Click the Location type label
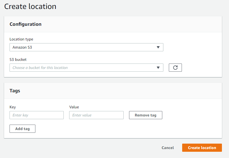Screen dimensions: 229x158 coord(21,39)
